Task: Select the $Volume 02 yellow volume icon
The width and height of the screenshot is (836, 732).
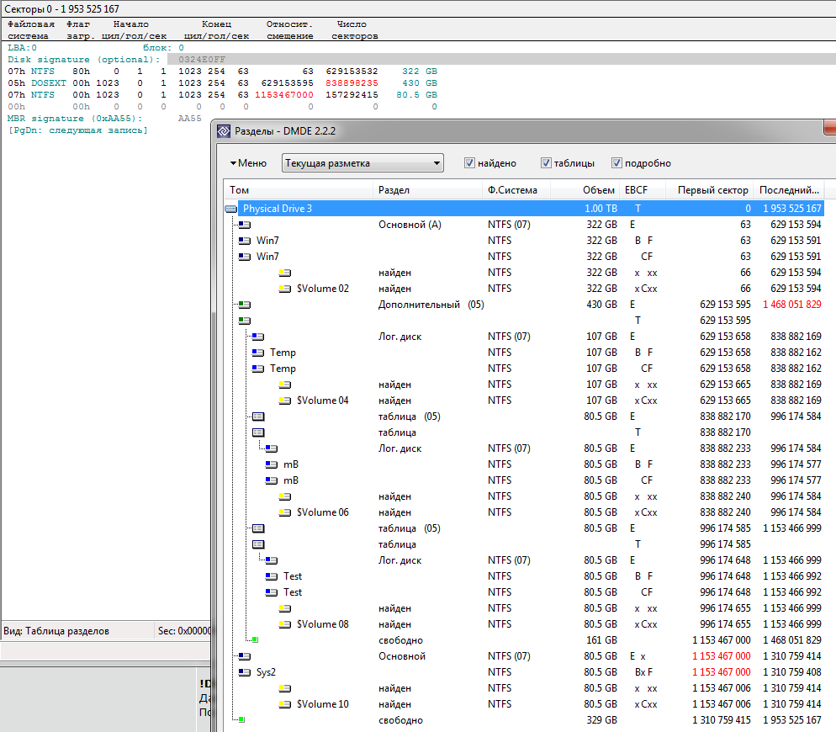Action: (x=285, y=289)
